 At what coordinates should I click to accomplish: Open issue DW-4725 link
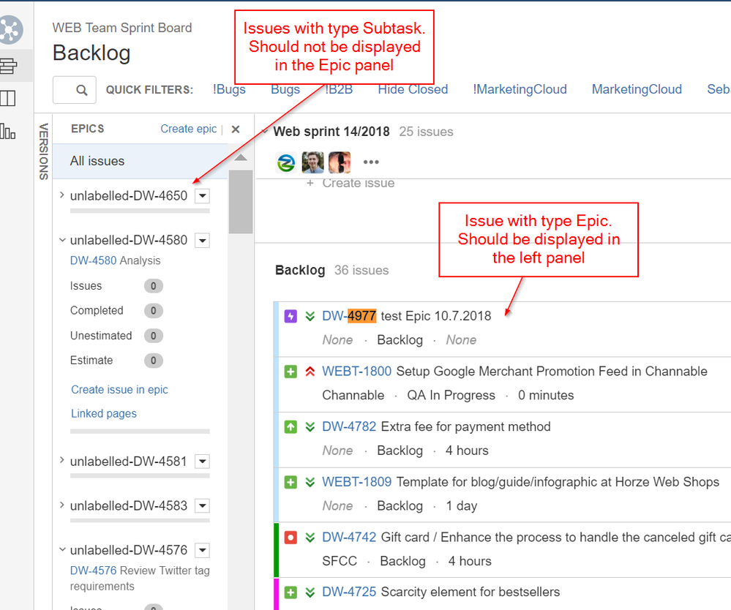[349, 592]
